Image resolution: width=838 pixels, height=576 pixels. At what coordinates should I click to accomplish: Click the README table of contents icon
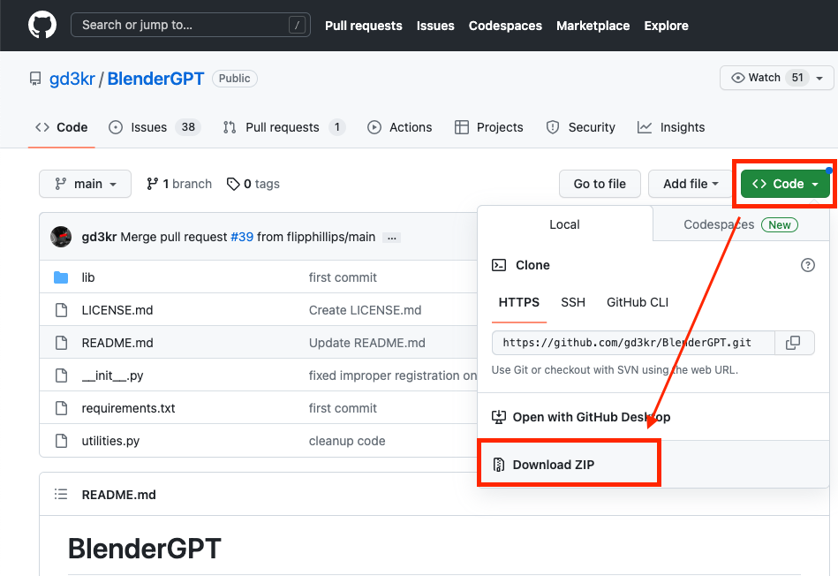pyautogui.click(x=61, y=495)
